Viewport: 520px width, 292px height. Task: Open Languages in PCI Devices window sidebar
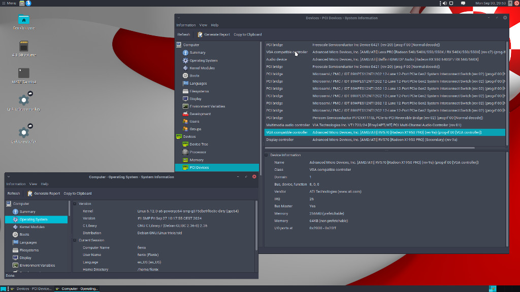(198, 84)
